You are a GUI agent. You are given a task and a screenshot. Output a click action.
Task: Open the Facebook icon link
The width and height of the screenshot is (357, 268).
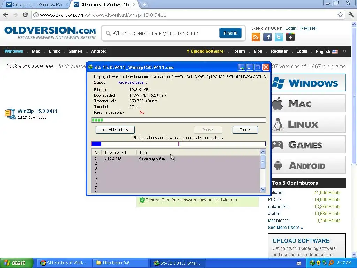(267, 37)
